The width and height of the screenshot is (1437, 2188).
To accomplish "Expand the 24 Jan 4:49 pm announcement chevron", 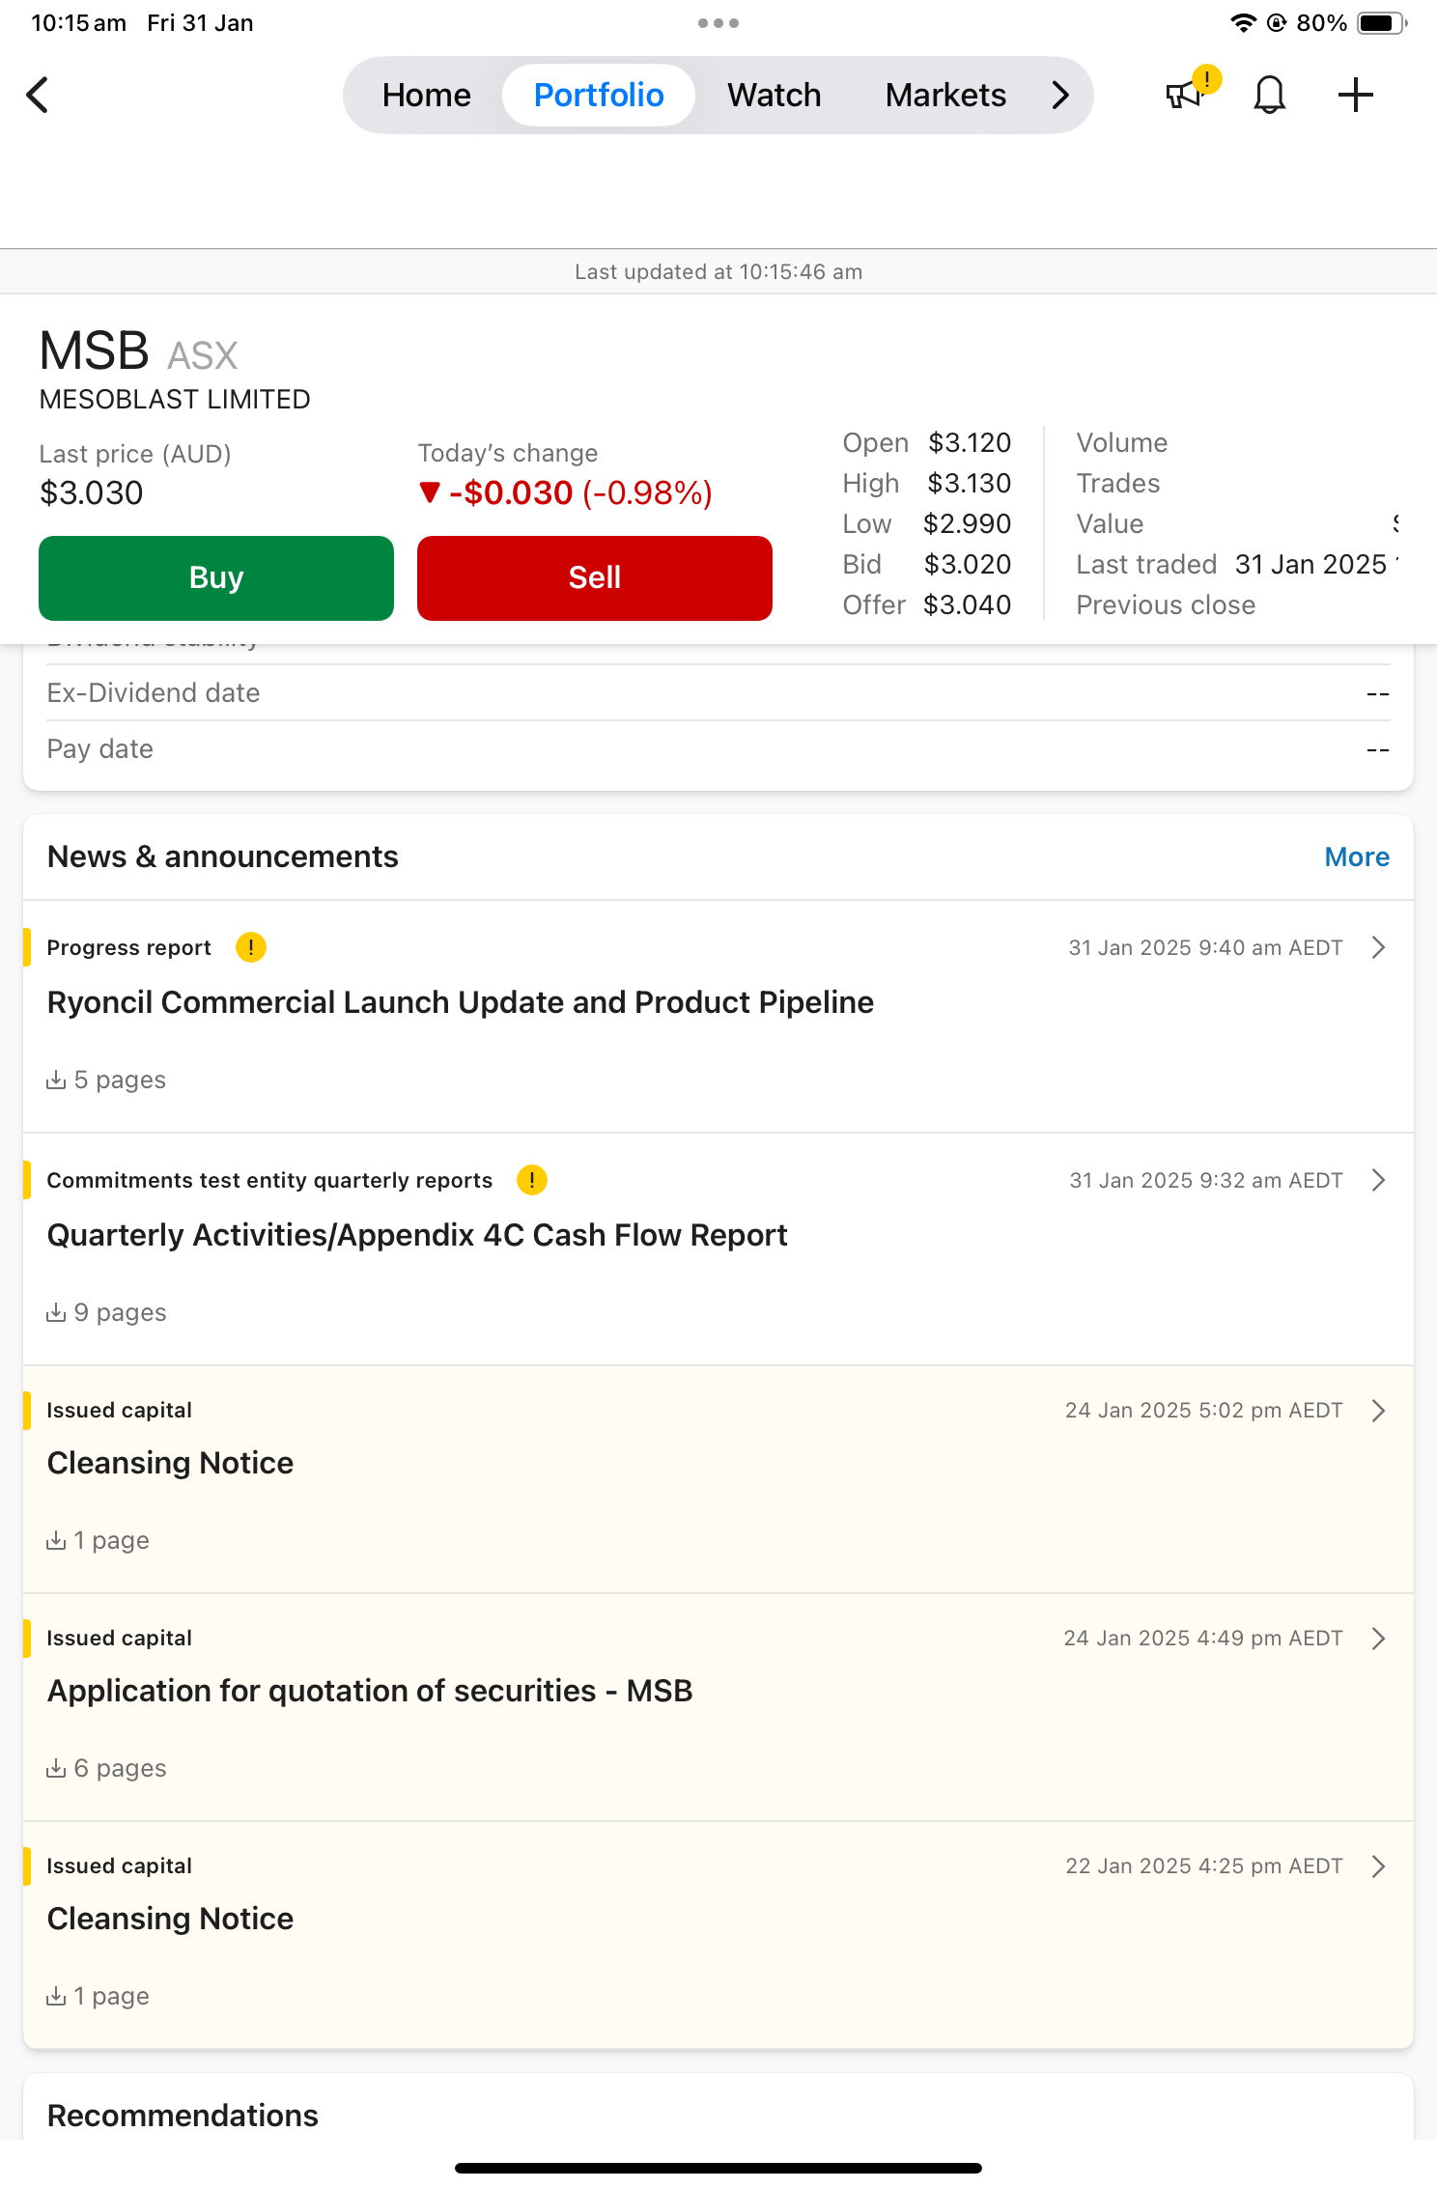I will (x=1378, y=1639).
